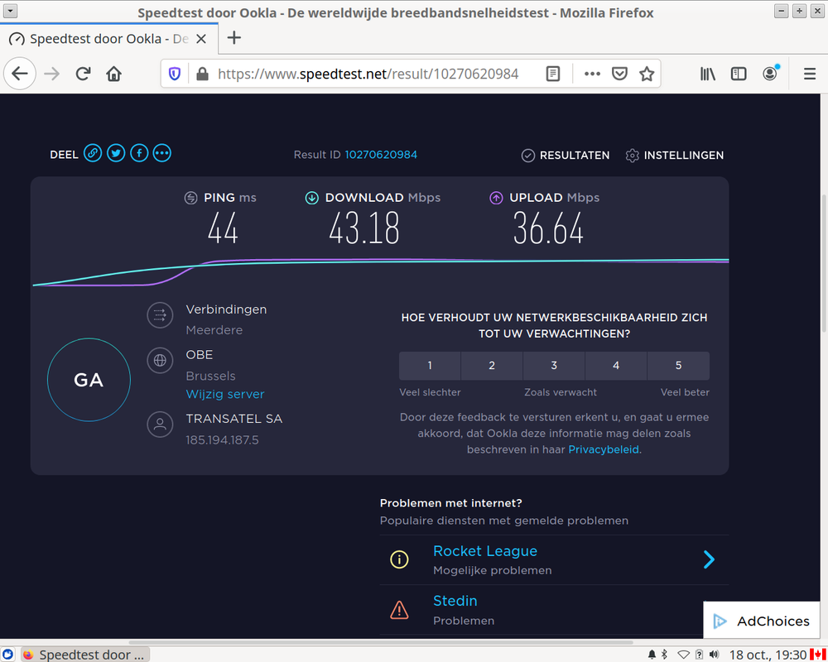The image size is (828, 662).
Task: Bookmark this page with star
Action: click(x=647, y=74)
